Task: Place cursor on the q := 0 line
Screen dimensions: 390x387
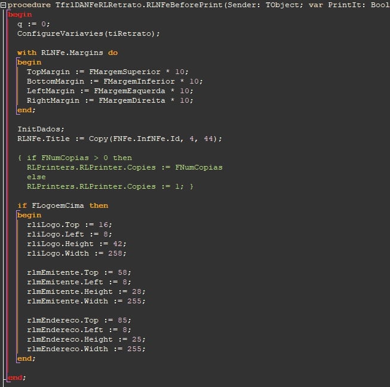Action: click(33, 24)
